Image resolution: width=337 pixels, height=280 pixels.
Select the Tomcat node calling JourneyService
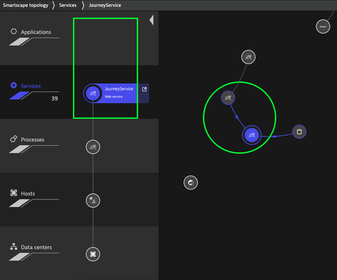[x=228, y=98]
